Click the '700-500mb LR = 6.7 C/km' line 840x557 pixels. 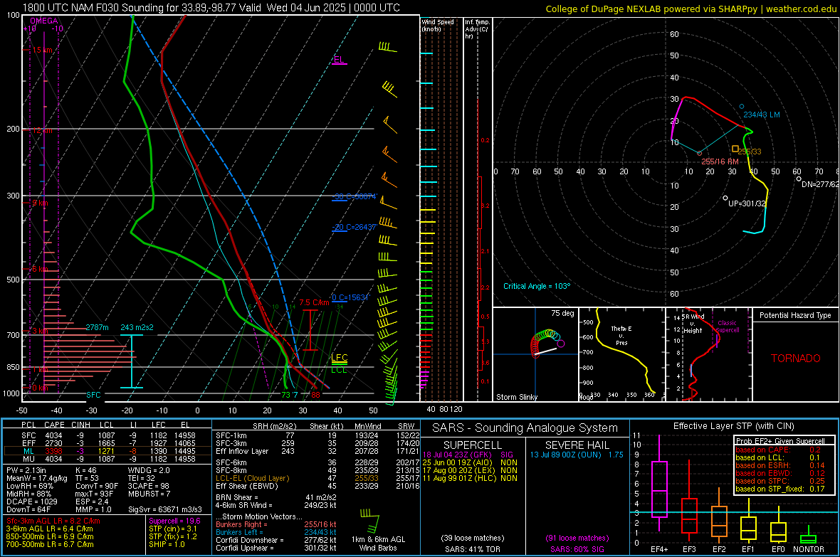pyautogui.click(x=50, y=544)
